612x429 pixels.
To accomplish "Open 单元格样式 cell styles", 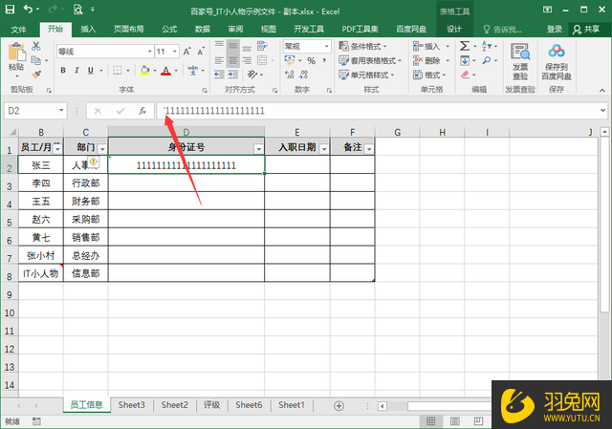I will (366, 75).
